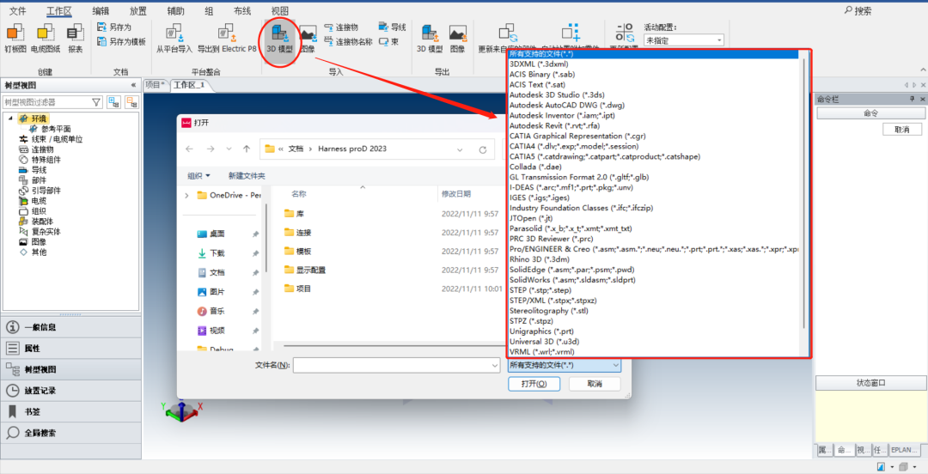Click the 状态窗口 button
Image resolution: width=928 pixels, height=474 pixels.
pyautogui.click(x=870, y=383)
